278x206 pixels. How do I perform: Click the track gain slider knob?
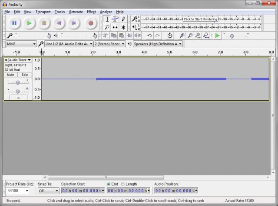(x=17, y=82)
